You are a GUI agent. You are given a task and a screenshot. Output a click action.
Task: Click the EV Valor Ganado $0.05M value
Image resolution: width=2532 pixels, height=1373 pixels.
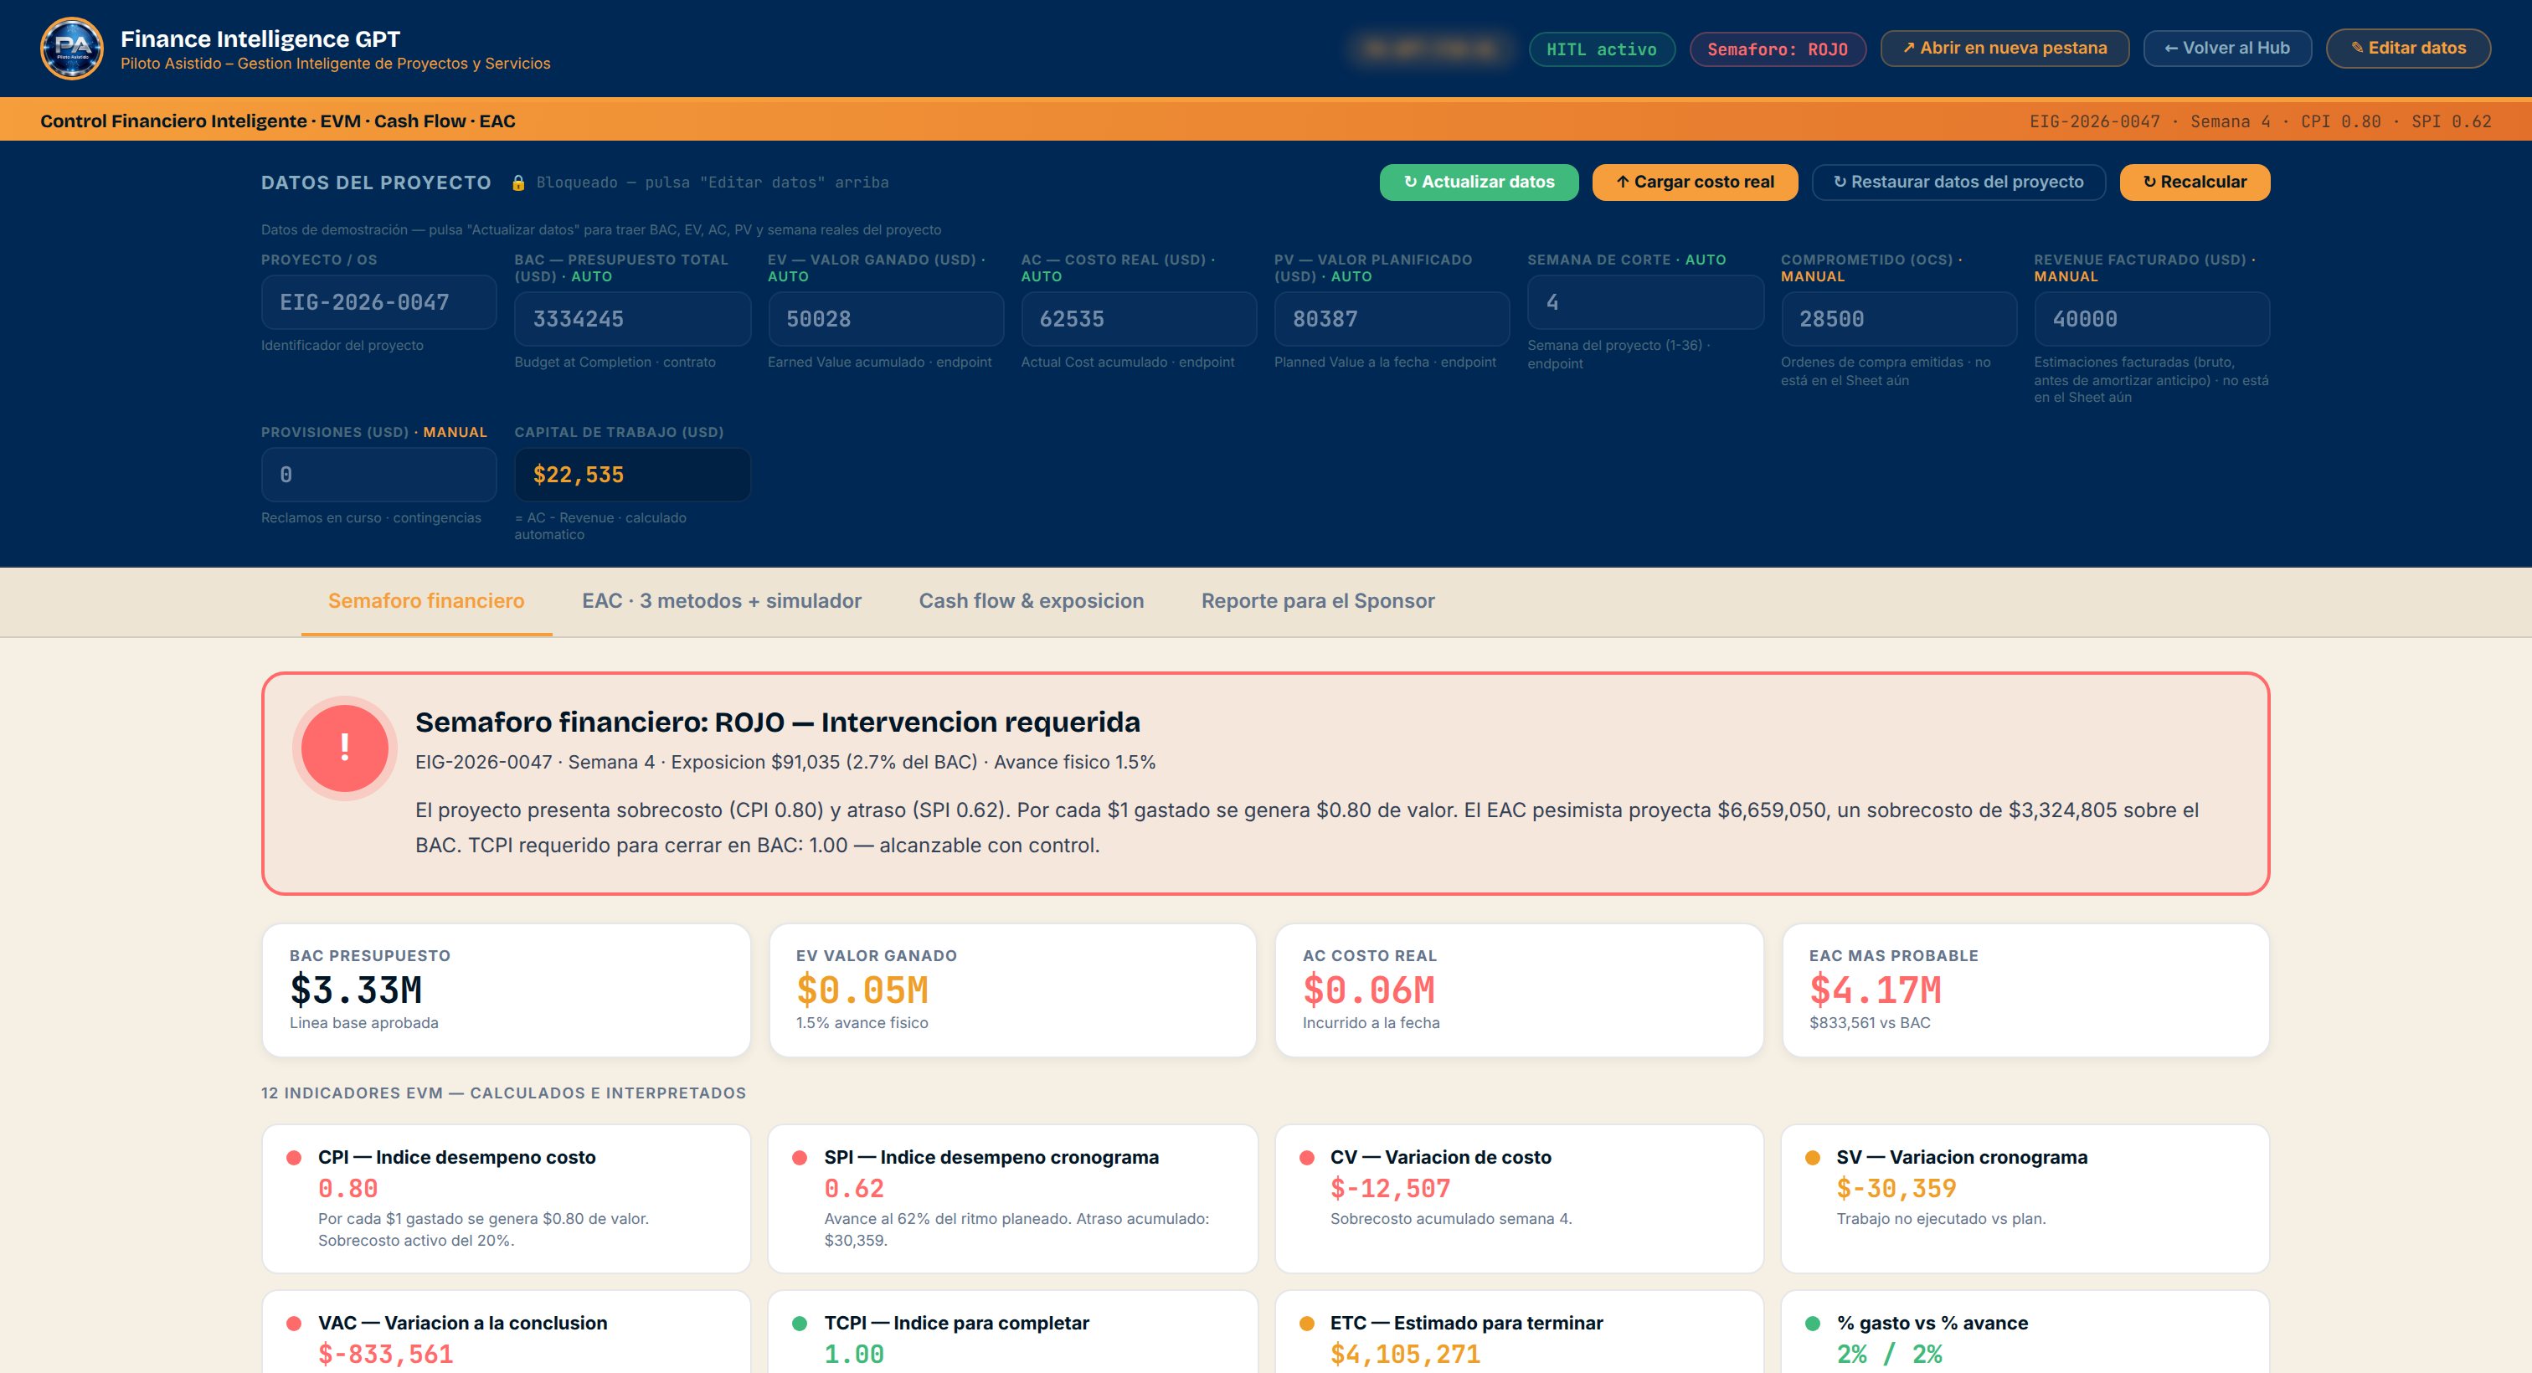pyautogui.click(x=862, y=990)
